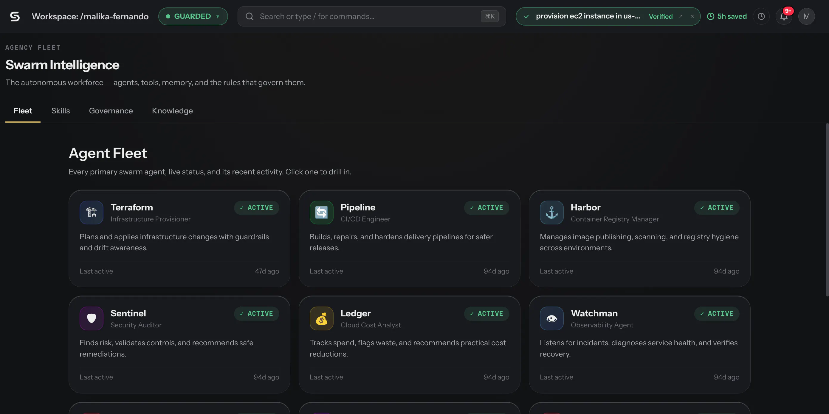Click the Sentinel ACTIVE status badge
Viewport: 829px width, 414px height.
[x=256, y=313]
